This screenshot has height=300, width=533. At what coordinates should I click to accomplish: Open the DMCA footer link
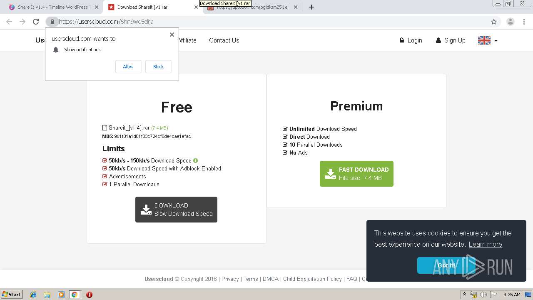[x=271, y=279]
